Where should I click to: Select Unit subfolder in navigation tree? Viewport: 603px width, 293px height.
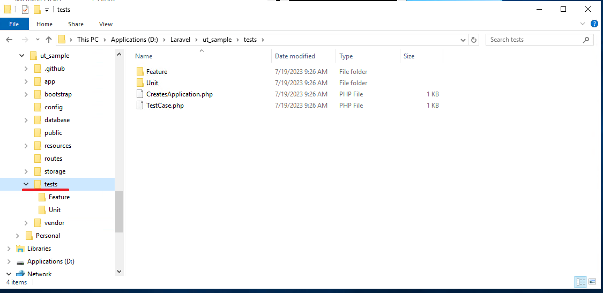[55, 210]
